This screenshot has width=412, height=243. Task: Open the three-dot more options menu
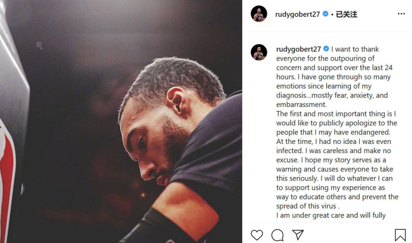(x=401, y=14)
